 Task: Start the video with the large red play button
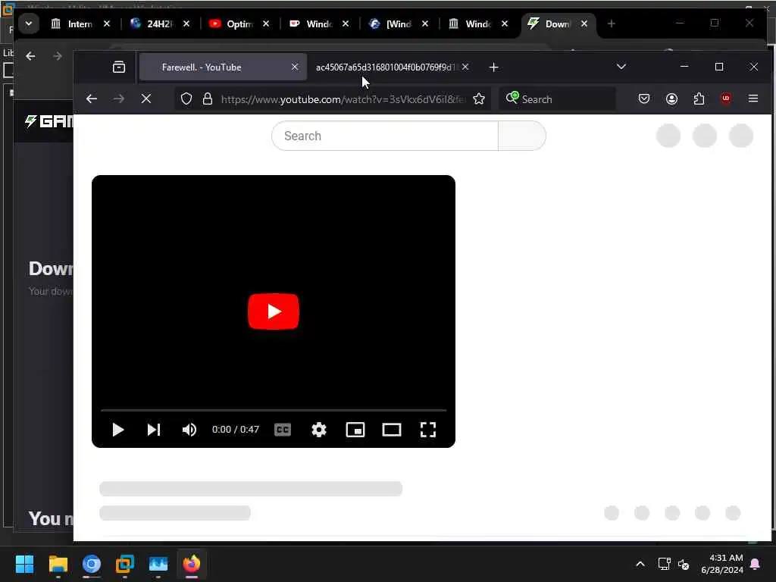coord(273,311)
